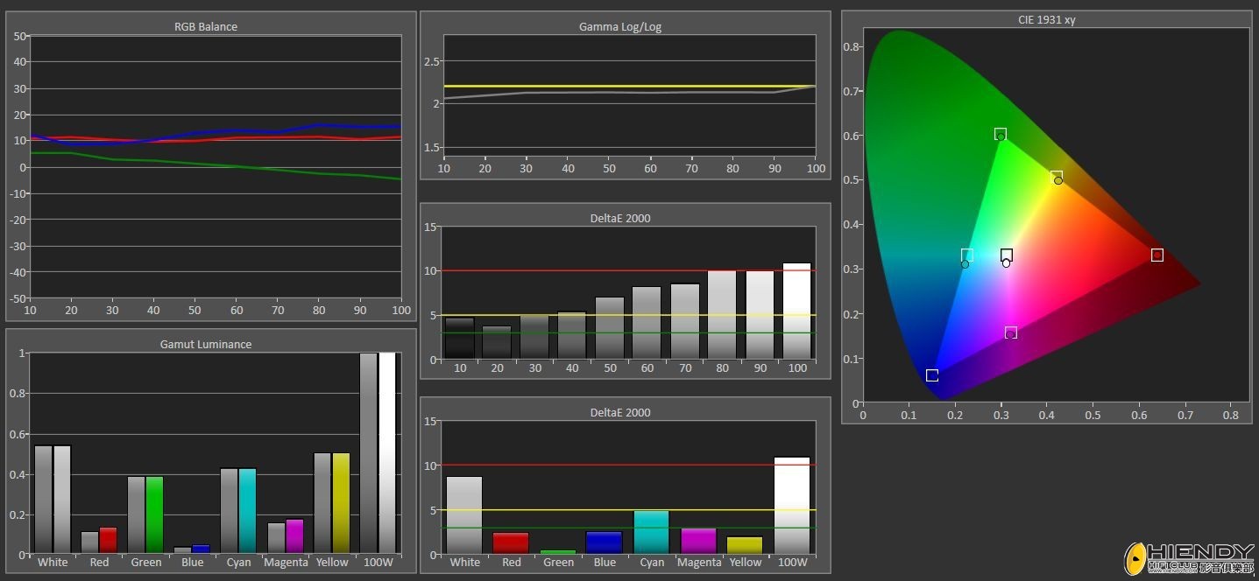Click the Gamma Log/Log panel title

[x=620, y=26]
